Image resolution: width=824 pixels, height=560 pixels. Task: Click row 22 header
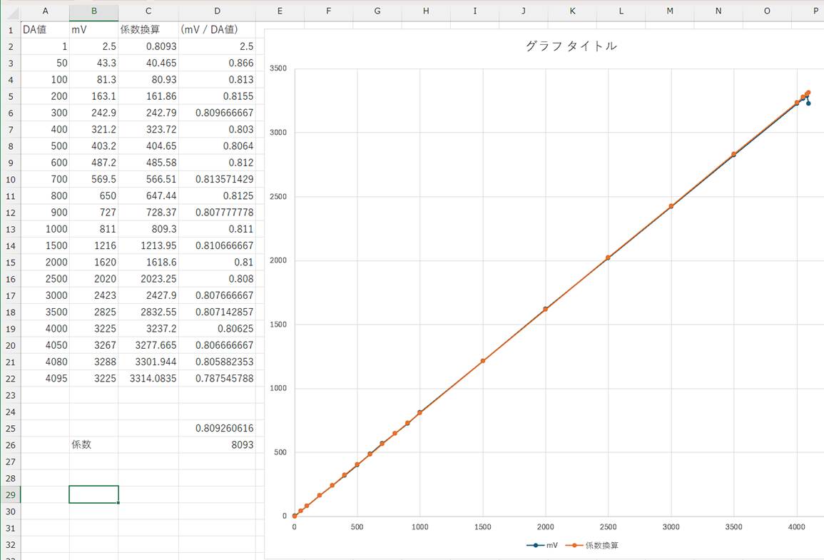10,379
